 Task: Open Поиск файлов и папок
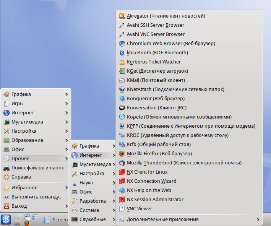pos(36,168)
